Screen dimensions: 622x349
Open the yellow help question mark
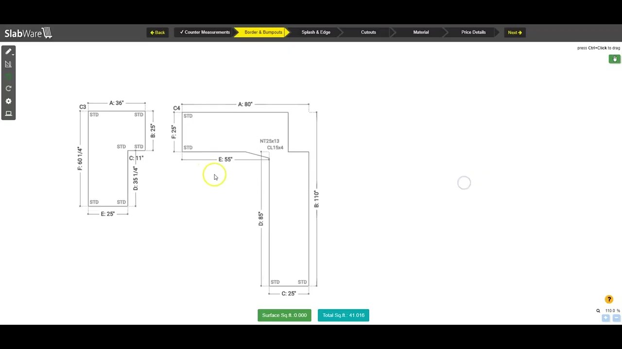(609, 300)
